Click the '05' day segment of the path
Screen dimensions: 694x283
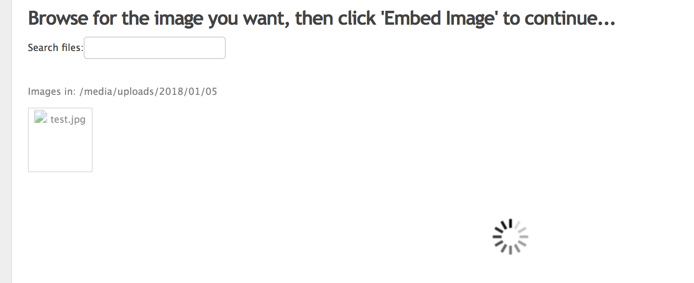tap(210, 92)
